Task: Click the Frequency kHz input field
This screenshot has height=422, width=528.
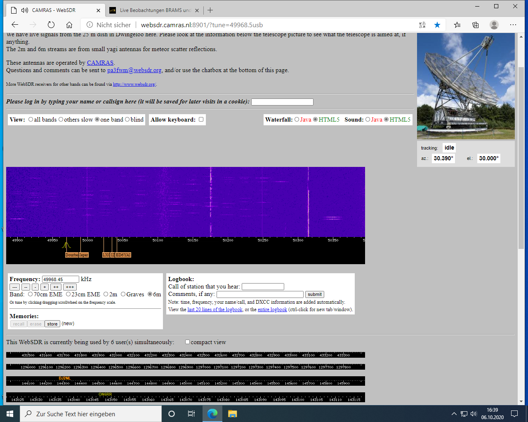Action: click(60, 279)
